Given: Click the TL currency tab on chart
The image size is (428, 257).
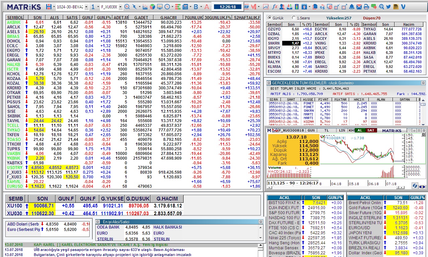Looking at the screenshot, I should point(327,130).
